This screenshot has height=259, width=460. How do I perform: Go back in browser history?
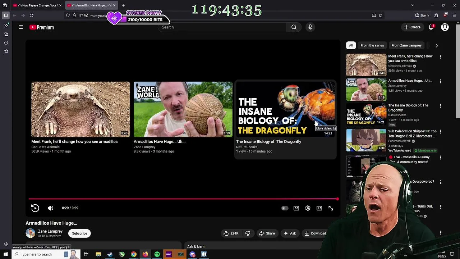coord(14,15)
